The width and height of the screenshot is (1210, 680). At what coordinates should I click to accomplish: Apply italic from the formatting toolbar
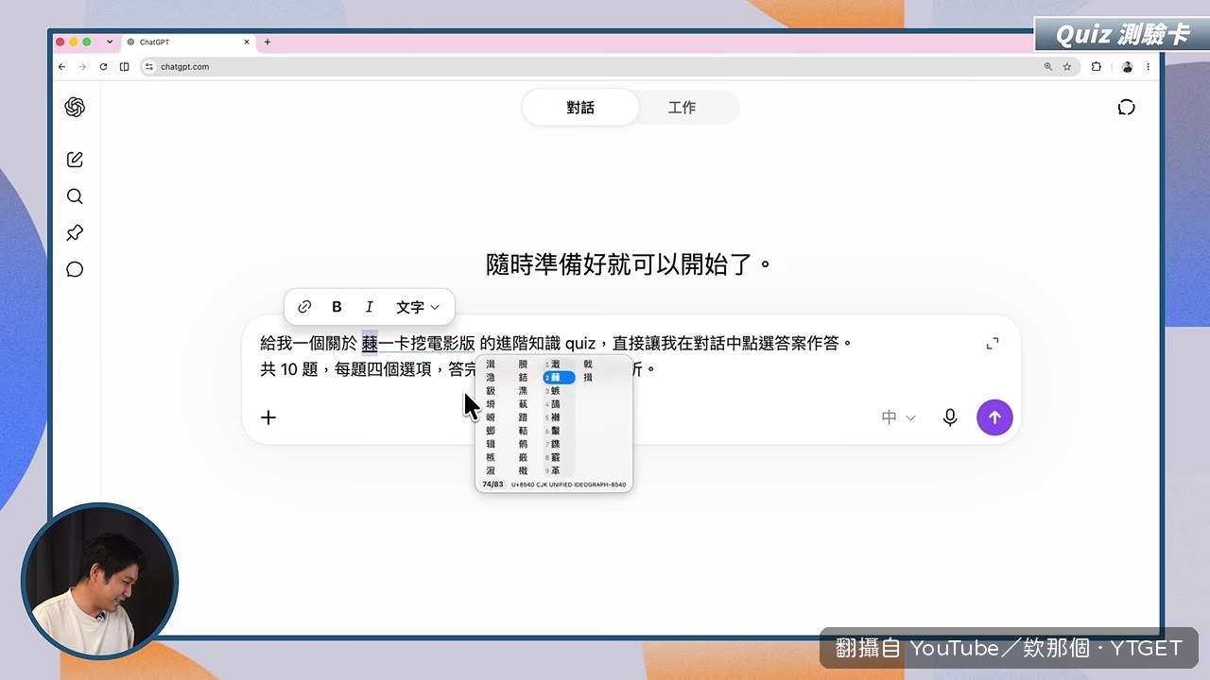(370, 307)
